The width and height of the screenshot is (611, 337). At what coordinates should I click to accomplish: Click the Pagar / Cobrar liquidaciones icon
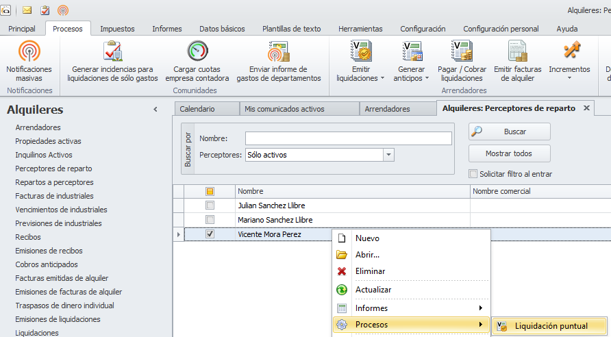461,52
